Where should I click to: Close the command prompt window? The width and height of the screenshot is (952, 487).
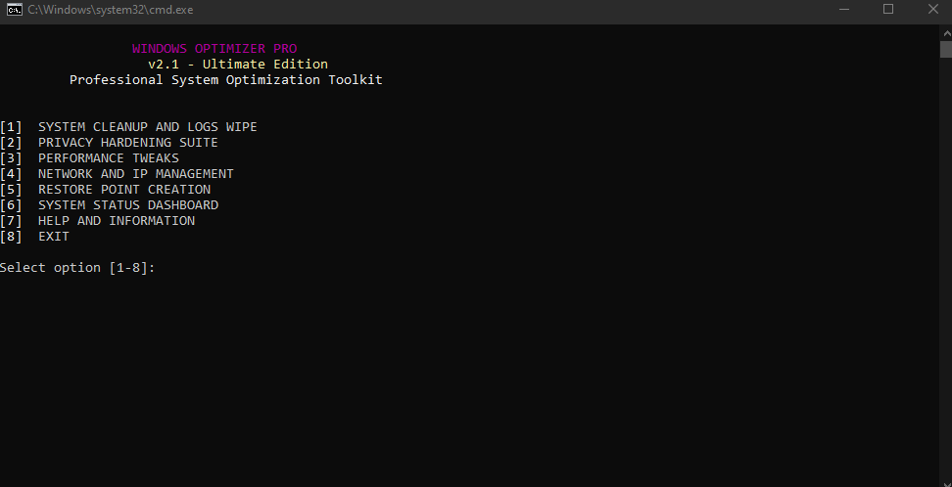click(x=931, y=9)
